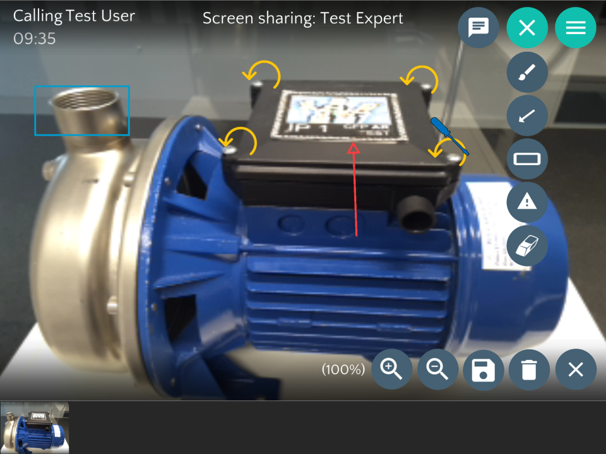Viewport: 606px width, 454px height.
Task: Select the hazard warning annotation tool
Action: (x=527, y=202)
